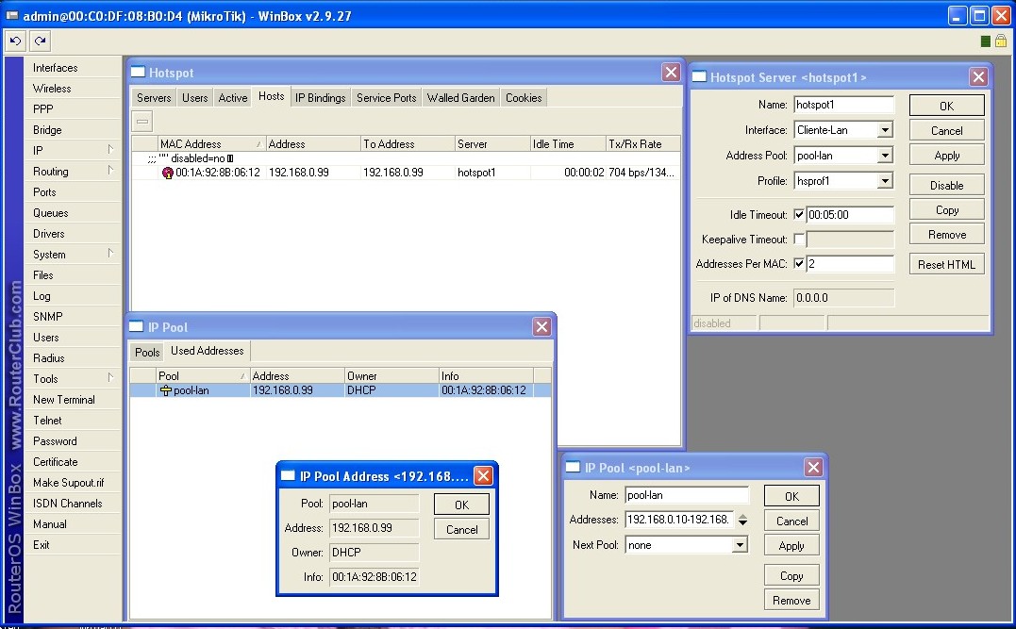Sort IP Pool list by Pool column
The width and height of the screenshot is (1016, 629).
[203, 375]
